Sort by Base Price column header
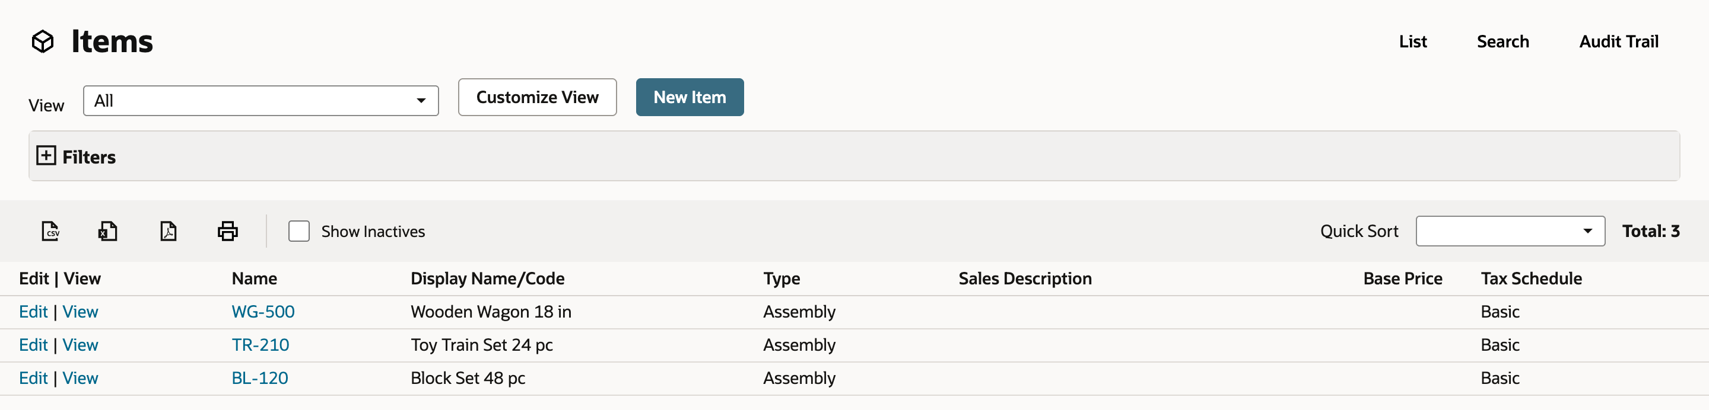The image size is (1709, 410). click(1402, 279)
